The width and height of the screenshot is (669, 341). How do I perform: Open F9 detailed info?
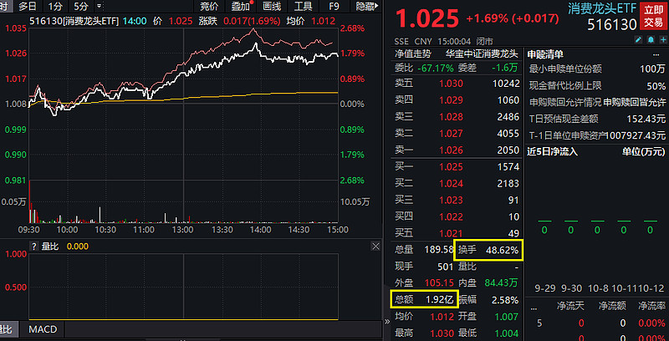point(334,6)
